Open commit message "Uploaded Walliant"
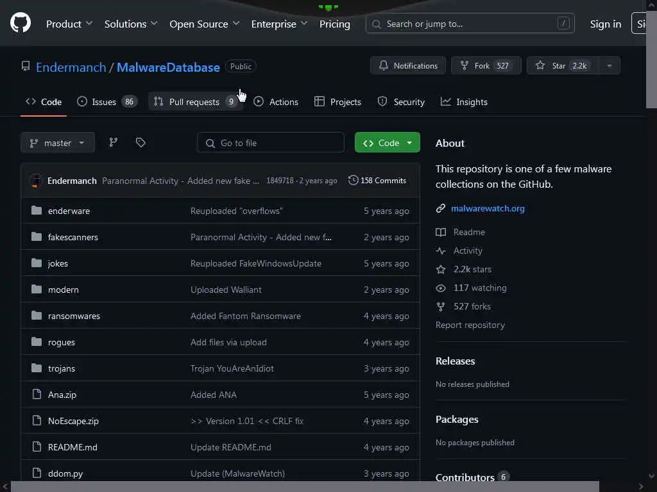657x492 pixels. click(226, 290)
